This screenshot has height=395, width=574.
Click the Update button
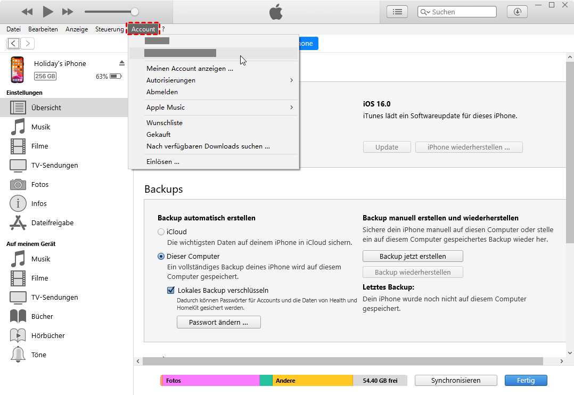387,147
